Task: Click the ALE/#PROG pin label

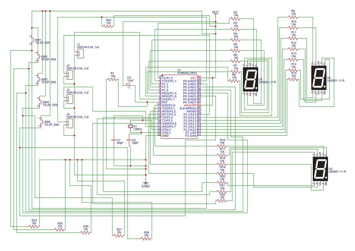Action: (x=188, y=108)
